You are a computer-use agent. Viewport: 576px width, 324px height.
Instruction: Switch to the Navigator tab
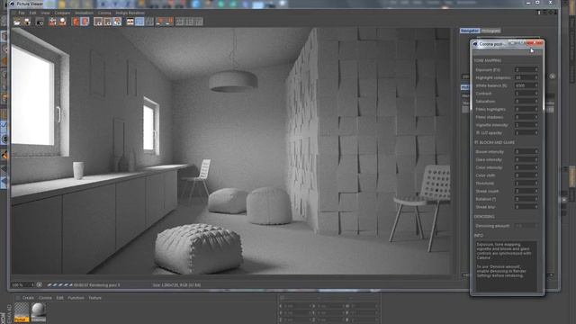pyautogui.click(x=470, y=31)
